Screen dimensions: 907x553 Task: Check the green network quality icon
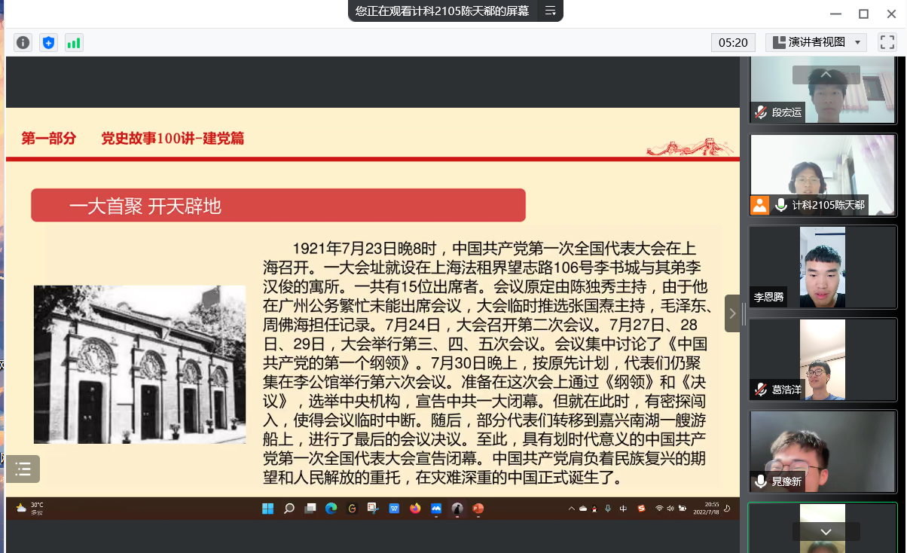[x=73, y=43]
